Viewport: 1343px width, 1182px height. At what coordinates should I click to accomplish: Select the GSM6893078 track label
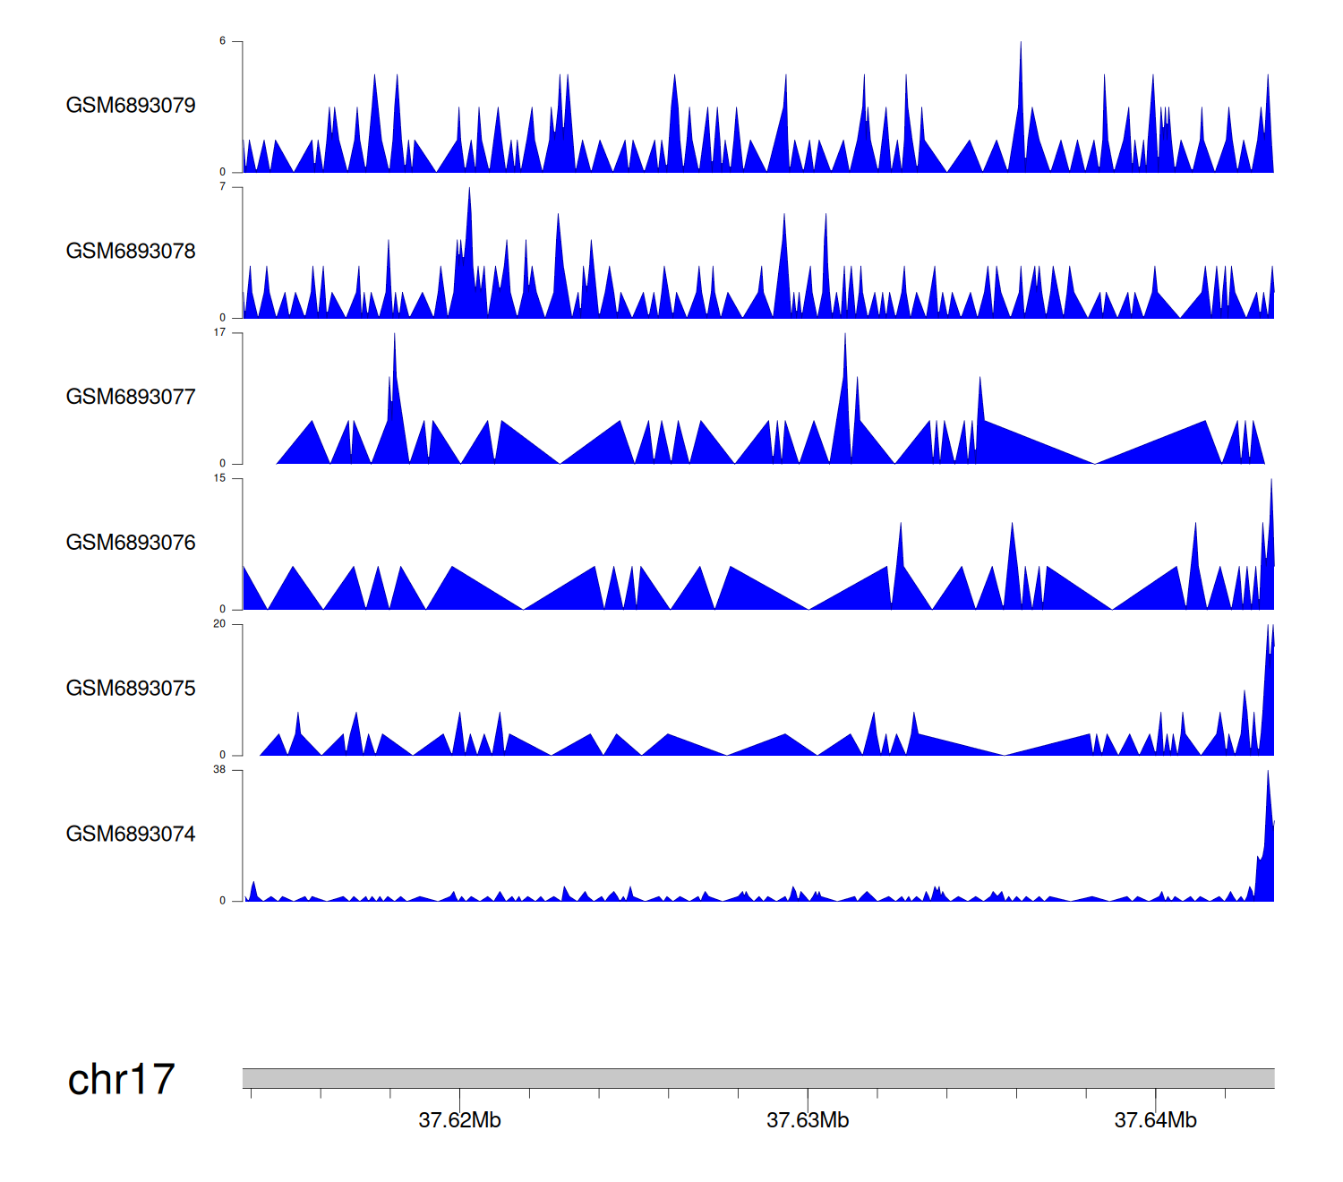(131, 252)
